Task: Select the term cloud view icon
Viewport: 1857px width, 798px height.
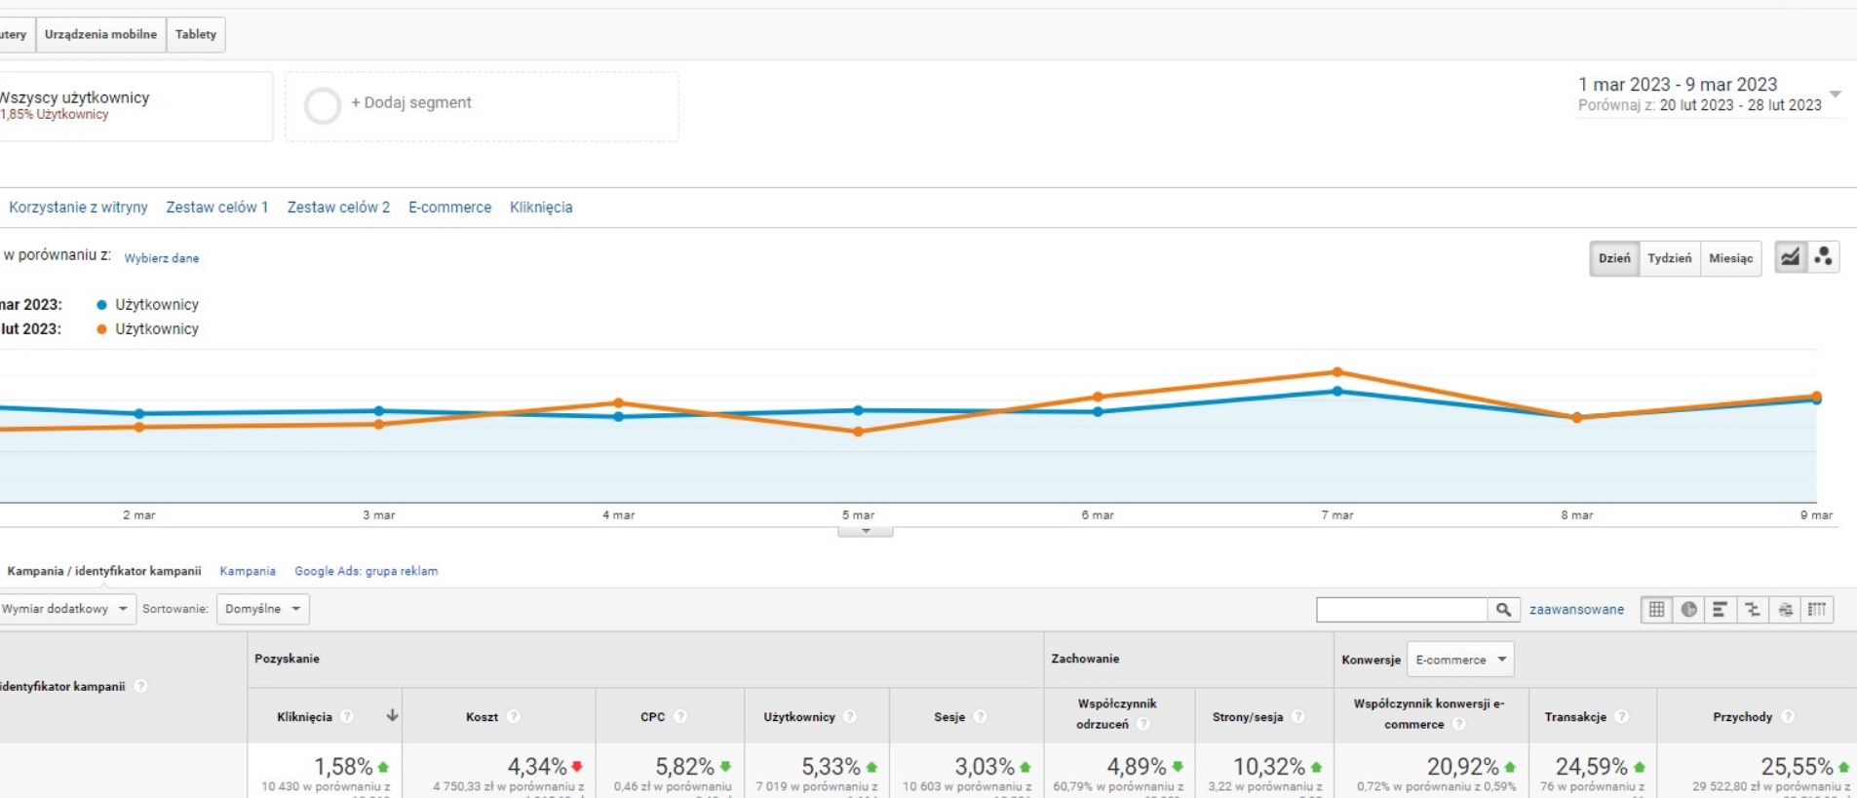Action: [x=1785, y=609]
